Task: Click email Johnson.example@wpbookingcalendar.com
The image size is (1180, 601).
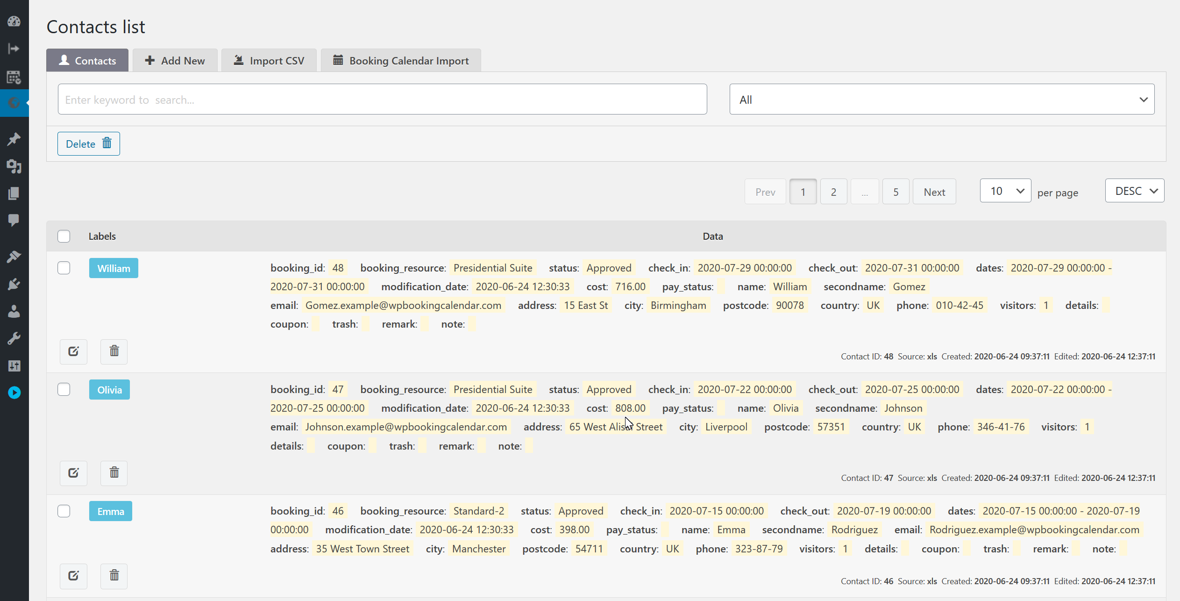Action: (x=406, y=427)
